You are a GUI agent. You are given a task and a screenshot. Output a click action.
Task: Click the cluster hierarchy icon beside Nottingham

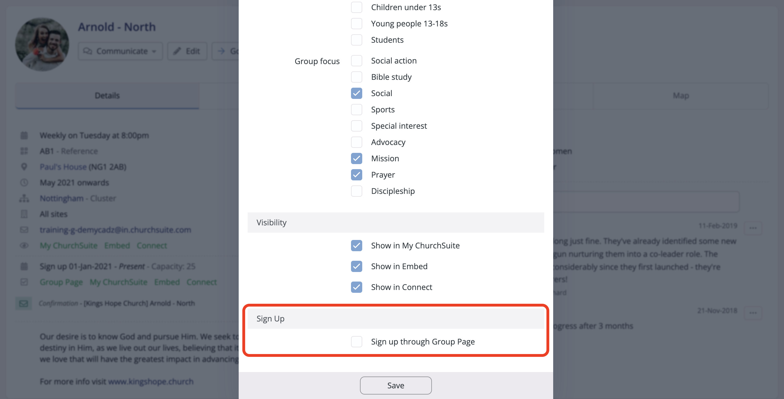click(x=24, y=198)
